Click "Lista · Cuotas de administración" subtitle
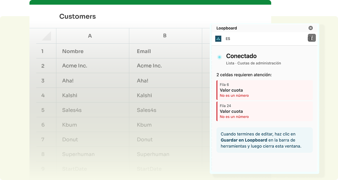Screen dimensions: 338x180 click(254, 63)
